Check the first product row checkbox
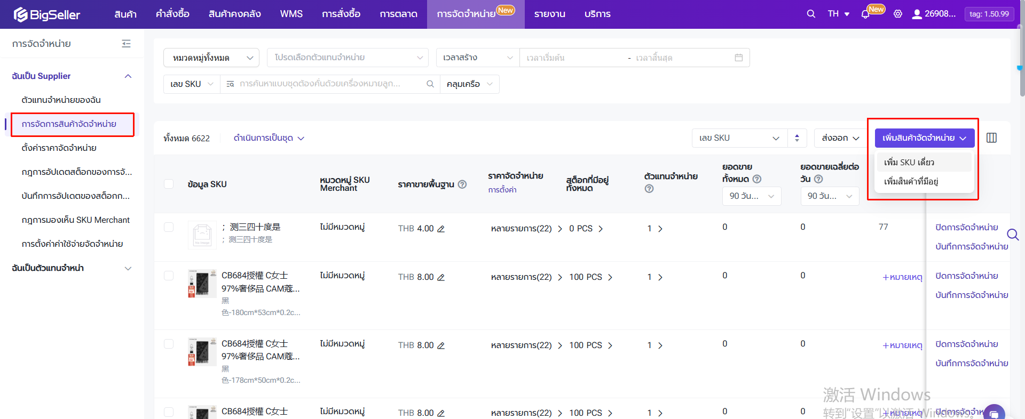 (169, 227)
